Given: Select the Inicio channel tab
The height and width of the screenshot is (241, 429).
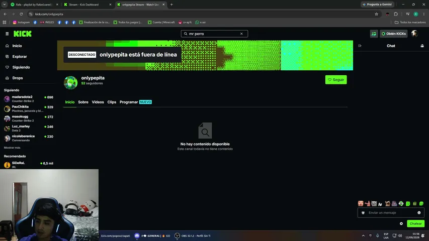Looking at the screenshot, I should pyautogui.click(x=70, y=102).
